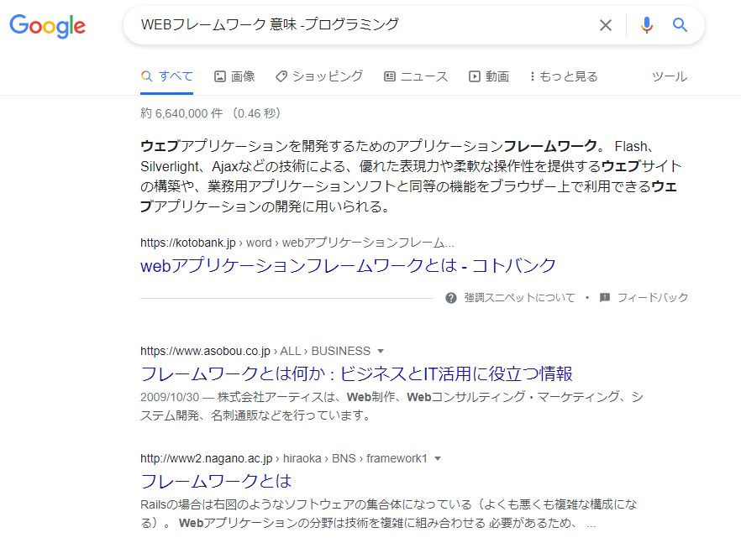
Task: Expand the URL options arrow for nagano.ac.jp result
Action: coord(440,457)
